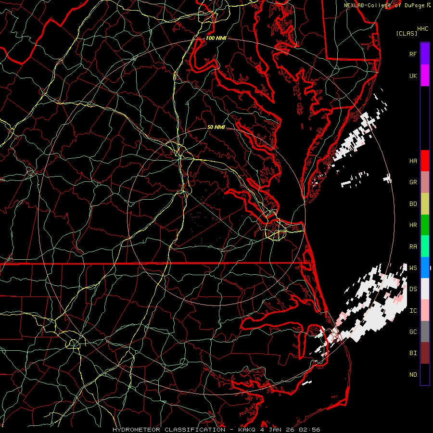Click the [CLAS] legend header
This screenshot has height=433, width=433.
pyautogui.click(x=406, y=33)
